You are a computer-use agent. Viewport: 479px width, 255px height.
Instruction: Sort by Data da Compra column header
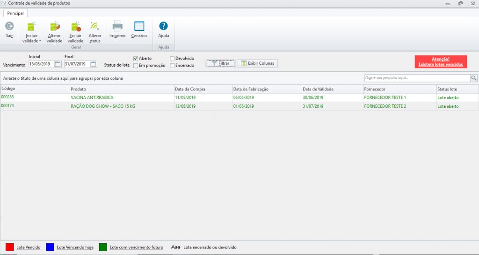tap(203, 89)
